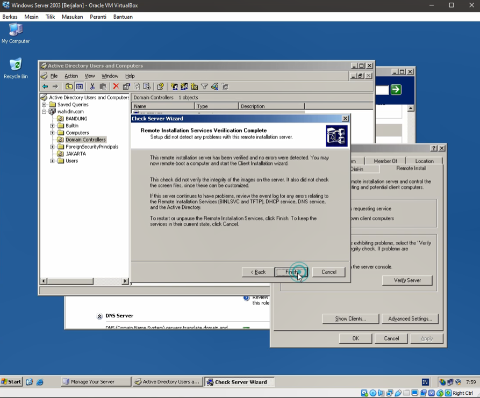Image resolution: width=480 pixels, height=398 pixels.
Task: Click the tree pane scroll right arrow
Action: [x=125, y=281]
